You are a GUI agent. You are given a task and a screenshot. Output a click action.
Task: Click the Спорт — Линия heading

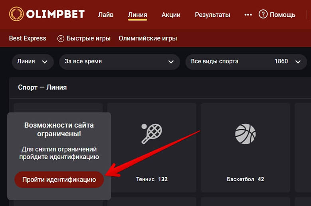pyautogui.click(x=42, y=88)
